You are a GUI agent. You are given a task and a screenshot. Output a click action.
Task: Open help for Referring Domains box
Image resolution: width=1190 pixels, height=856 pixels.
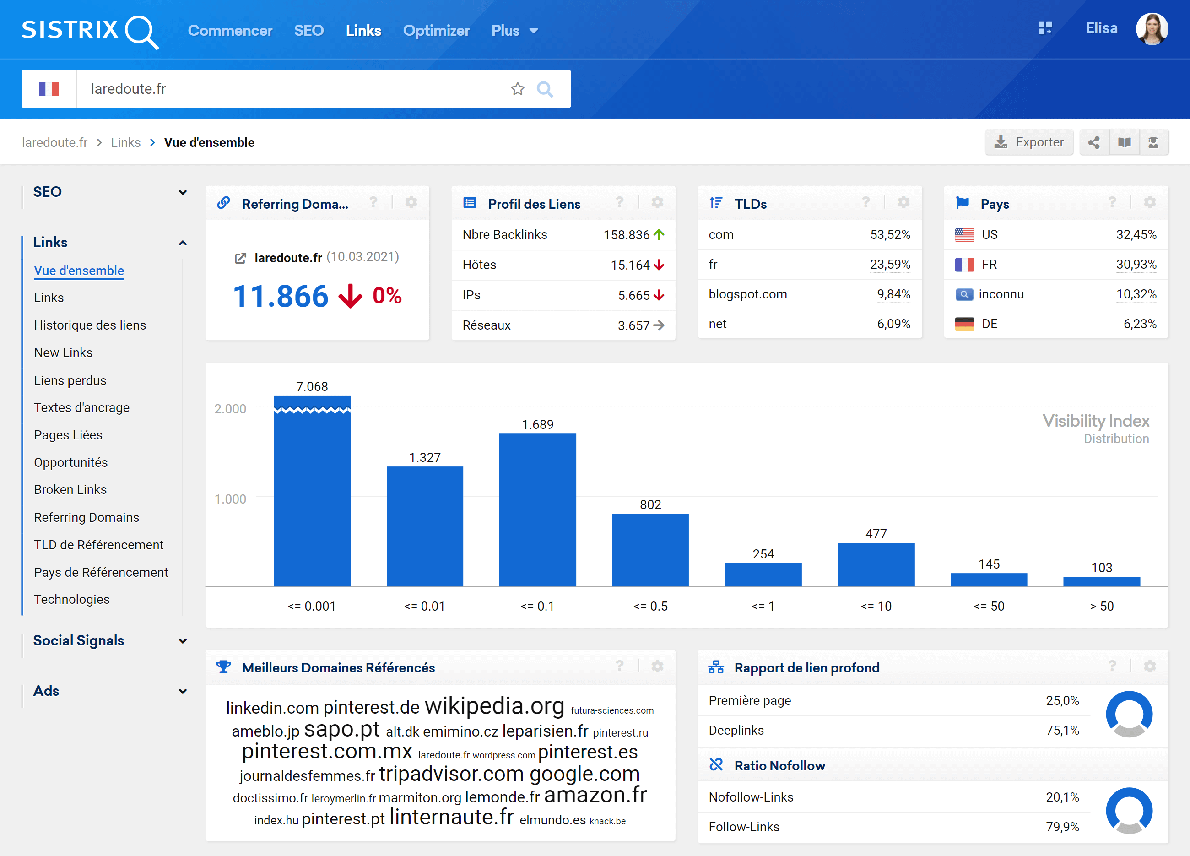(x=373, y=203)
